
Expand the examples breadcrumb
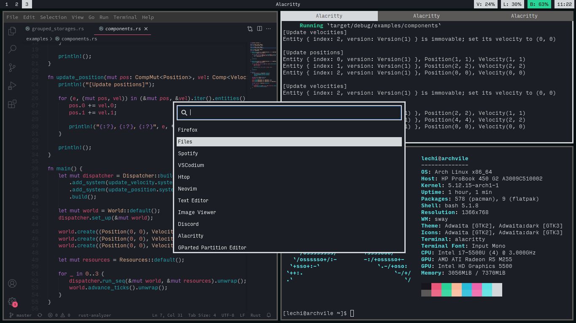click(37, 38)
